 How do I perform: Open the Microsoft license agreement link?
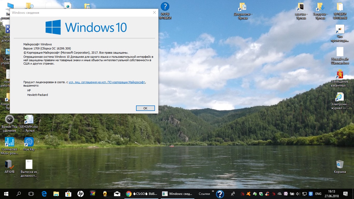click(x=107, y=82)
